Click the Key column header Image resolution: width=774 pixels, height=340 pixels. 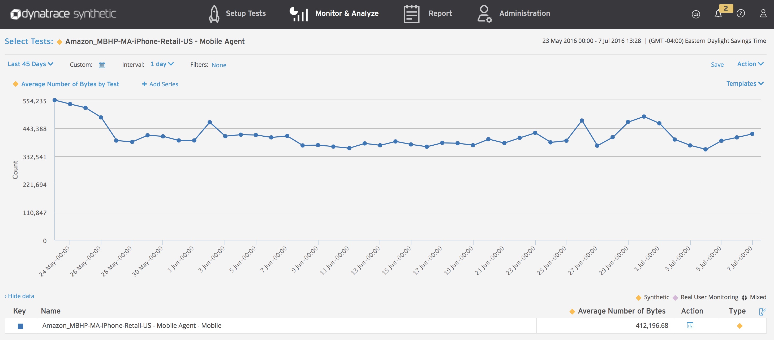(19, 311)
